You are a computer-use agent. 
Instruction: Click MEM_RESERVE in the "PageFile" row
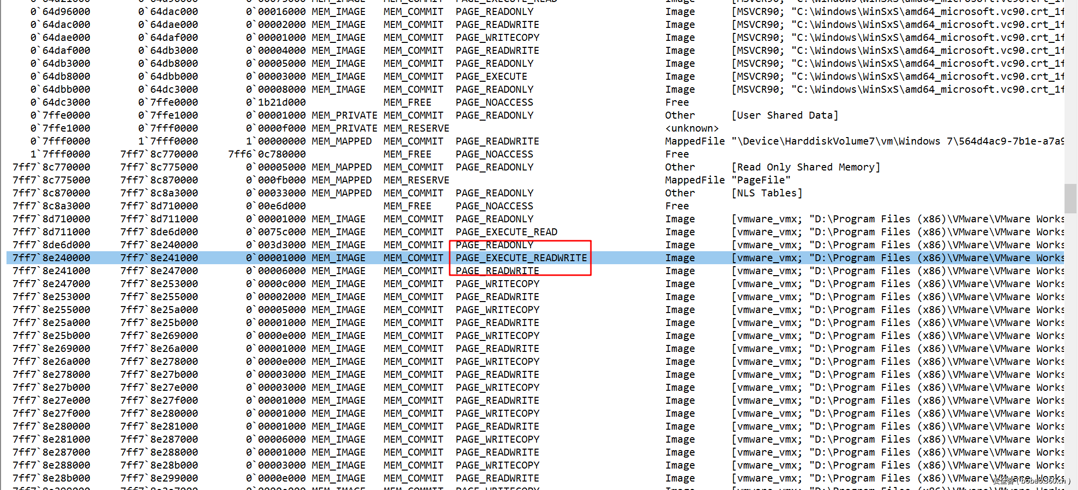click(x=416, y=180)
